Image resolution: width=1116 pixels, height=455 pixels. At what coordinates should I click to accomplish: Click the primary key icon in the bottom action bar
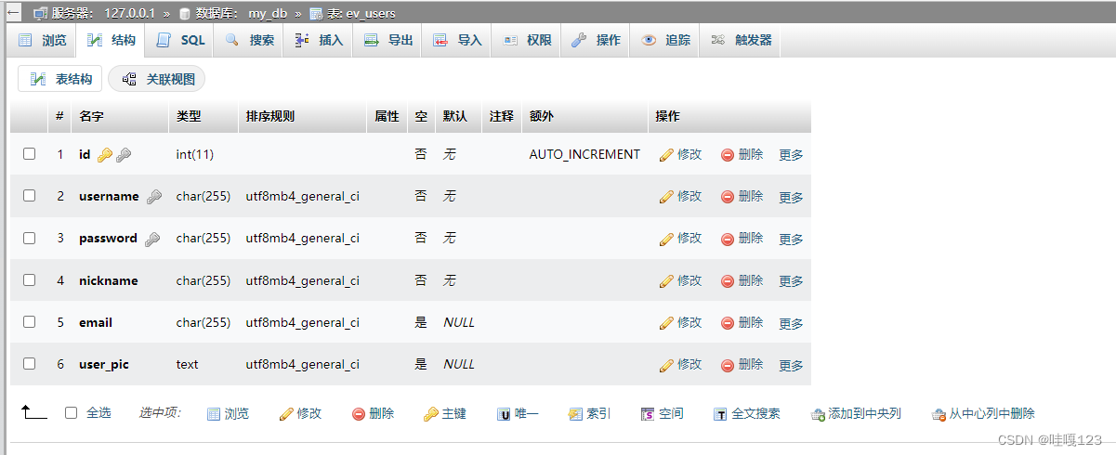coord(430,414)
